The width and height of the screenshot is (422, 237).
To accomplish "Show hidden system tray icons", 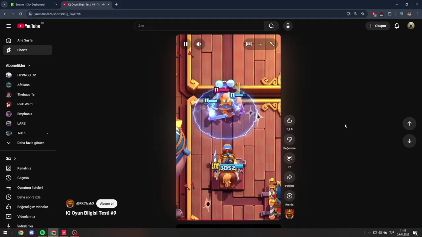I will point(369,233).
